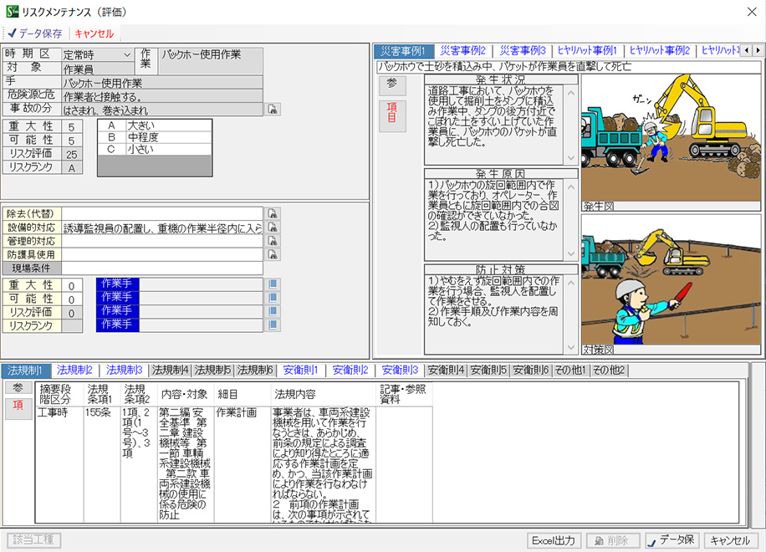Click the bottom-right キャンセル button
This screenshot has width=766, height=552.
point(730,540)
